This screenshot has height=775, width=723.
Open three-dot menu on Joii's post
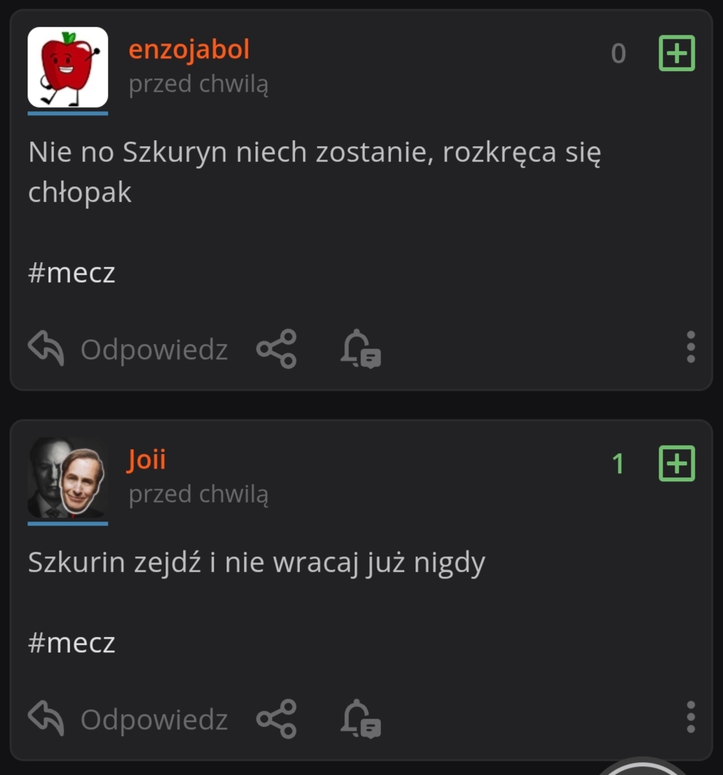pos(690,717)
